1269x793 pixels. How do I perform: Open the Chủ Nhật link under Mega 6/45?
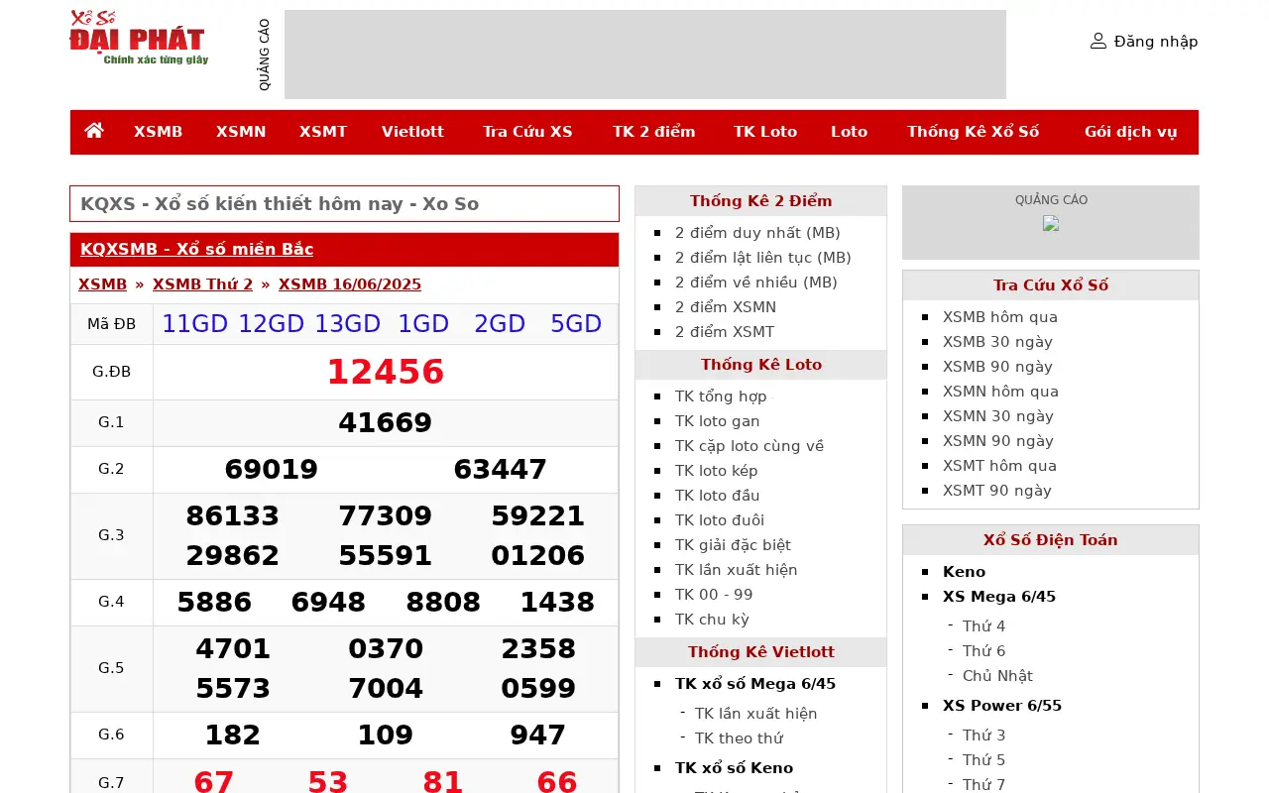997,676
